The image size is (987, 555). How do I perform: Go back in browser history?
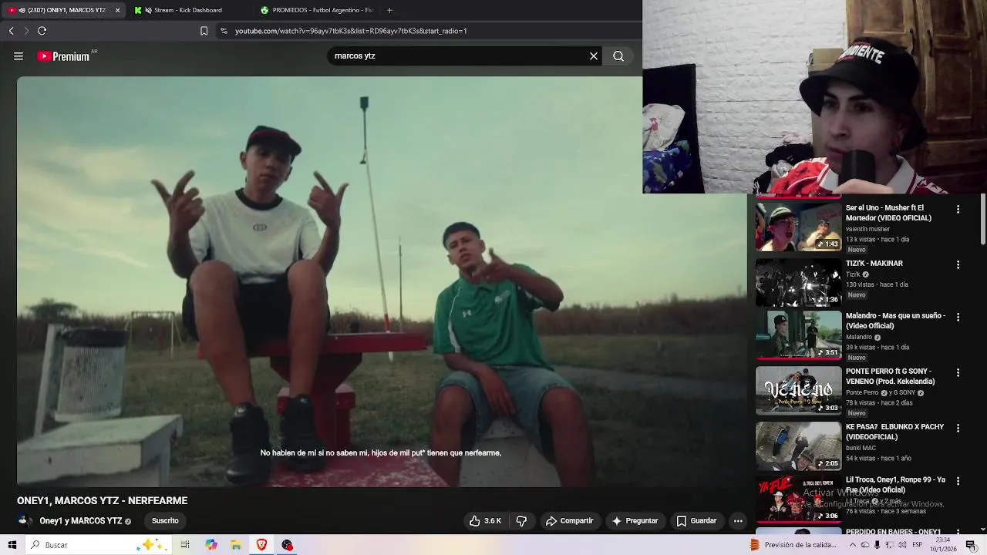tap(11, 31)
